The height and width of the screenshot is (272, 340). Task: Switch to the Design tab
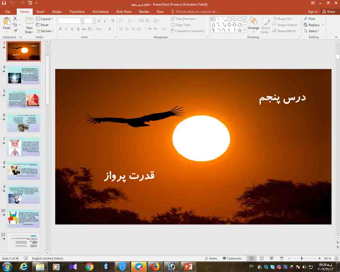click(x=57, y=12)
